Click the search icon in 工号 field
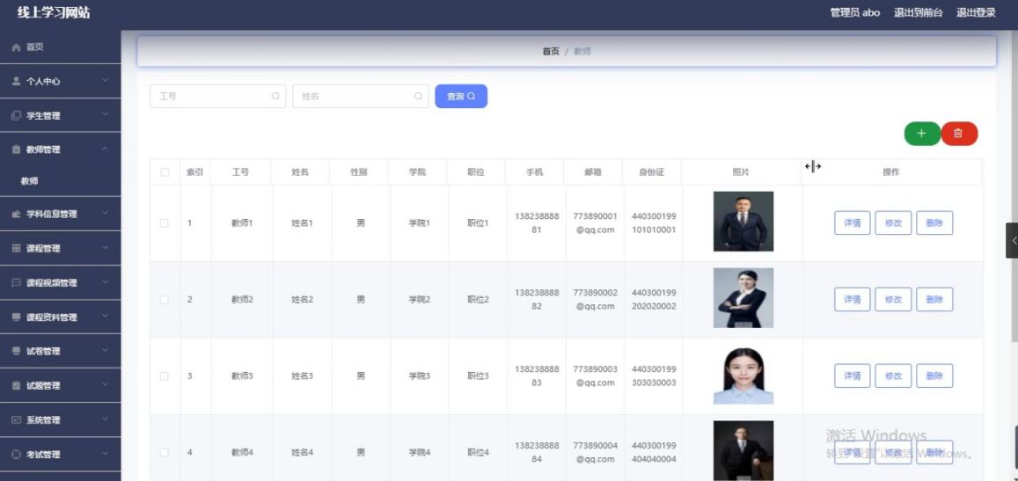Viewport: 1018px width, 481px height. pos(275,96)
